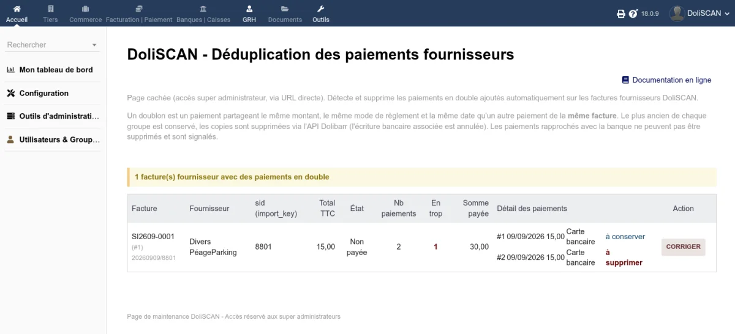Image resolution: width=735 pixels, height=334 pixels.
Task: Click payment #1 09/09/2026 15,00 line
Action: click(x=530, y=237)
